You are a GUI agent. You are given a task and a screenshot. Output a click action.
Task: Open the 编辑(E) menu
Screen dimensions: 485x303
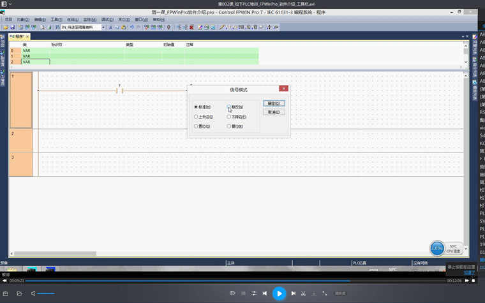coord(40,20)
